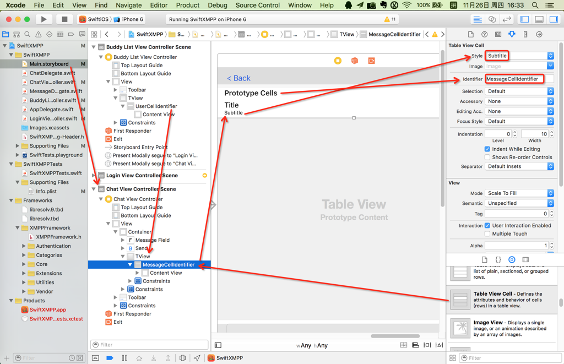Show the Attributes inspector
Viewport: 564px width, 364px height.
tap(512, 35)
